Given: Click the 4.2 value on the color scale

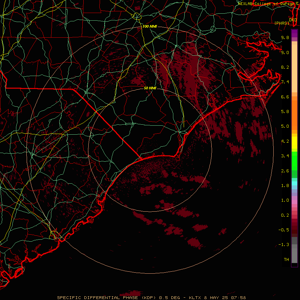Looking at the screenshot, I should click(x=285, y=141).
